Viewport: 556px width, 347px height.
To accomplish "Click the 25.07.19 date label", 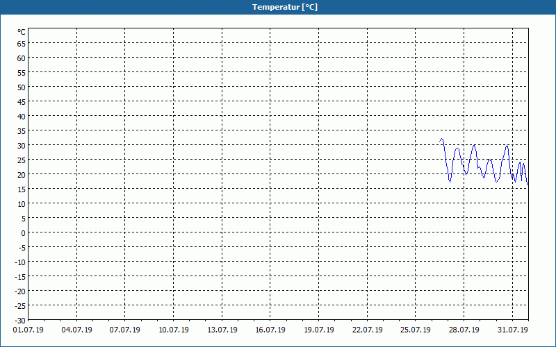I will pyautogui.click(x=416, y=330).
